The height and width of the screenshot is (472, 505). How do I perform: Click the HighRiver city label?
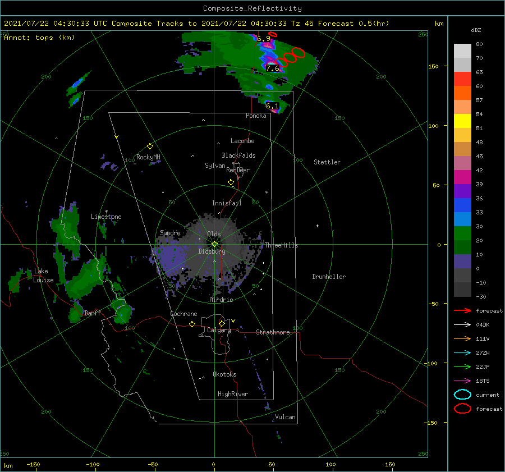[x=233, y=394]
